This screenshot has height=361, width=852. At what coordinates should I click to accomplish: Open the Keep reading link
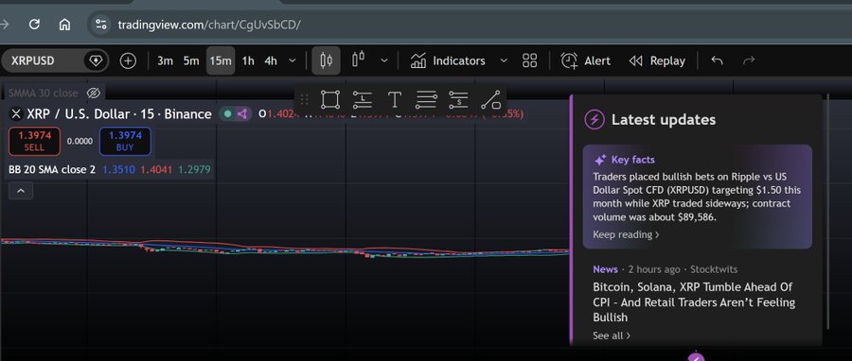pos(626,234)
